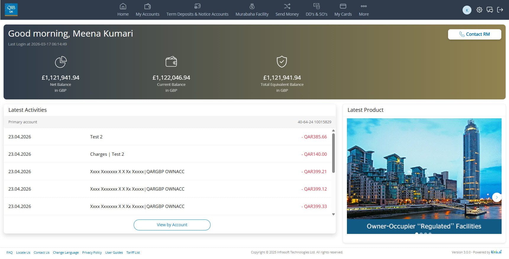The image size is (509, 259).
Task: Click the Contact RM button
Action: [474, 34]
